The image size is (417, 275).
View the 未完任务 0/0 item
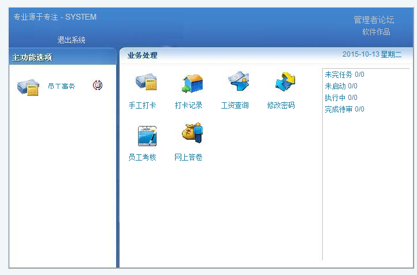pyautogui.click(x=344, y=75)
